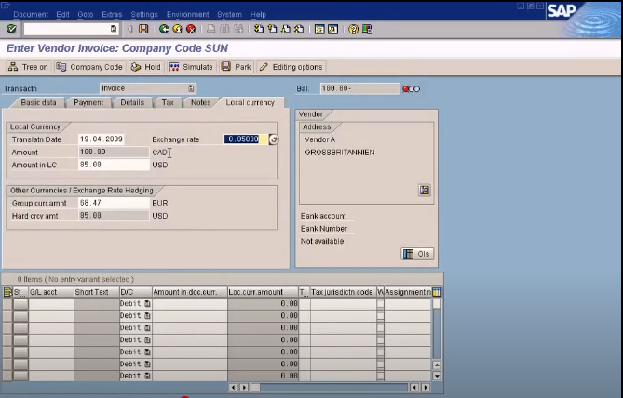Click horizontal scrollbar thumb under table
The width and height of the screenshot is (623, 398).
[x=255, y=387]
